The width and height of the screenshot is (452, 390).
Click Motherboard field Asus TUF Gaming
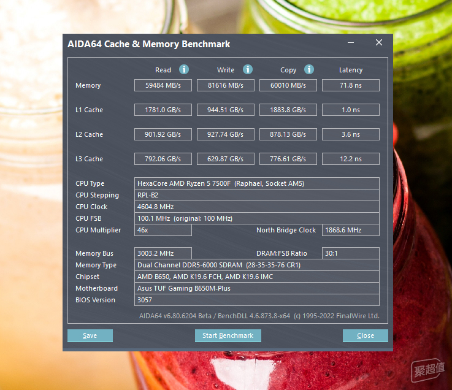(257, 288)
